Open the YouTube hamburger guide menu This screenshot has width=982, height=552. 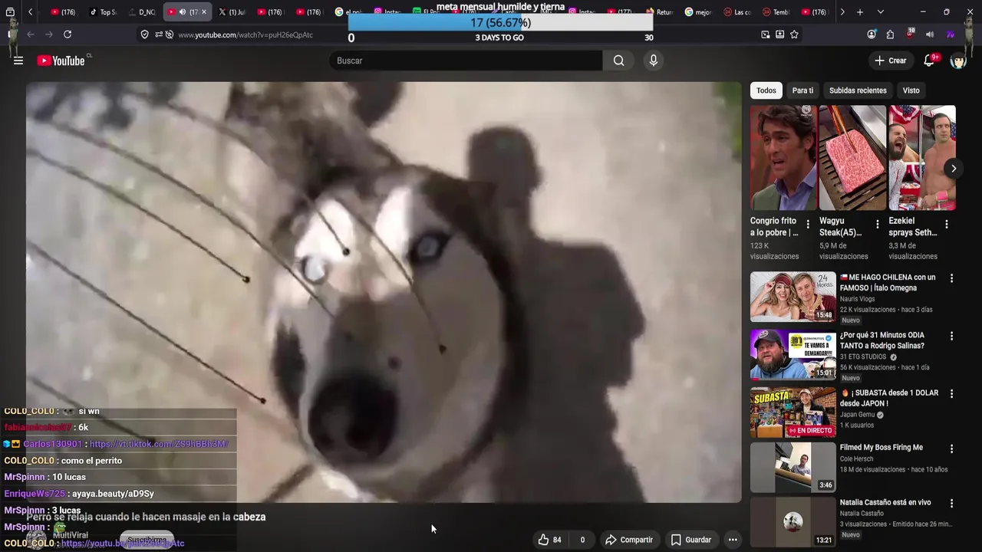[18, 61]
